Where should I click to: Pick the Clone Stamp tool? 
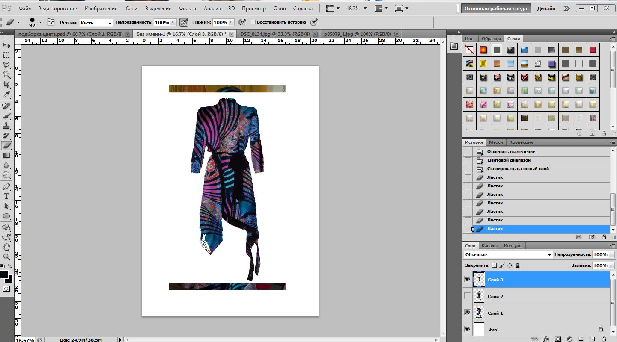coord(6,126)
